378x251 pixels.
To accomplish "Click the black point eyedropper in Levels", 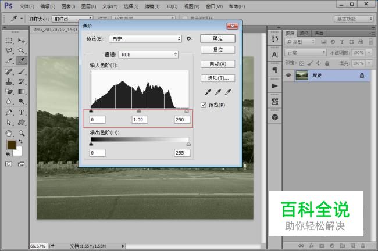I will pyautogui.click(x=208, y=92).
